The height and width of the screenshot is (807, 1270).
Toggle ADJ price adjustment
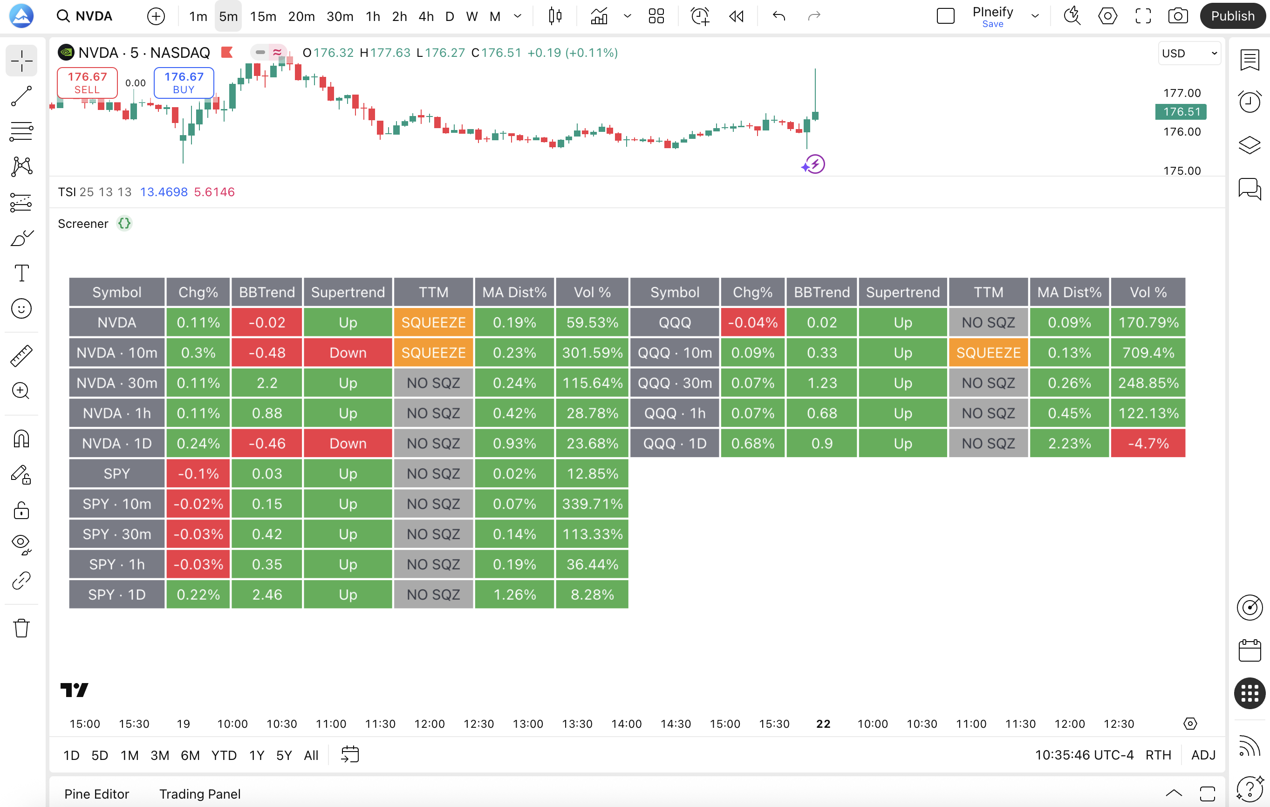(x=1203, y=755)
